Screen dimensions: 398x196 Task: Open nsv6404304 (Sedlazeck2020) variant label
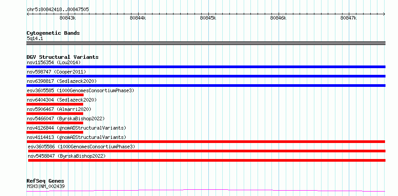[62, 100]
